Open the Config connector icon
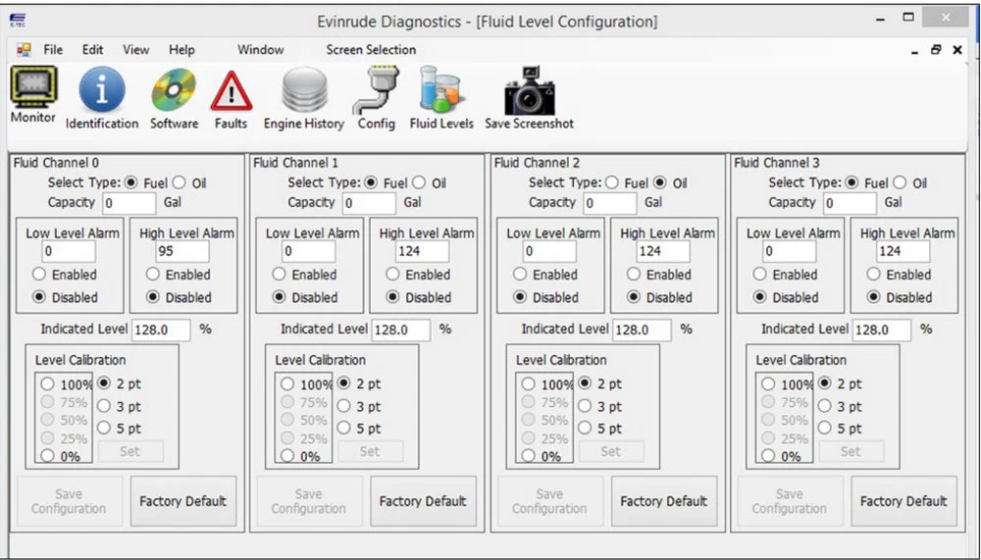 pos(376,90)
